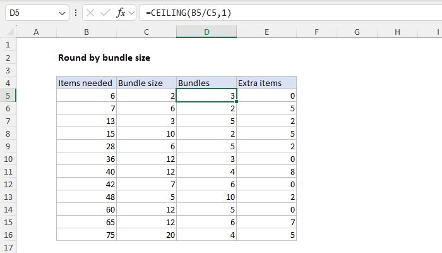Click Bundles 4 in row 16

pos(206,235)
